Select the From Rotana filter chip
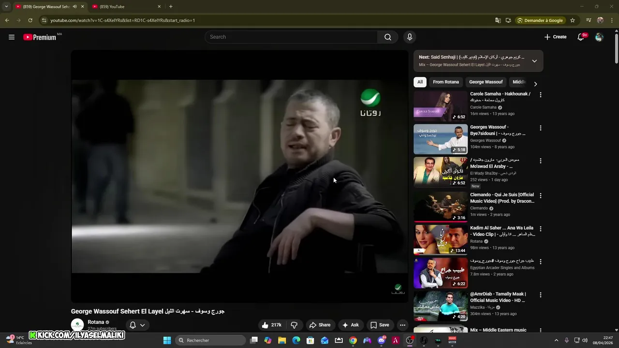The height and width of the screenshot is (348, 619). (x=446, y=82)
